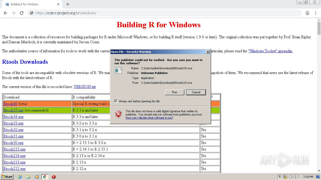Screen dimensions: 321x180
Task: Open Chrome three-dot menu
Action: pyautogui.click(x=315, y=13)
